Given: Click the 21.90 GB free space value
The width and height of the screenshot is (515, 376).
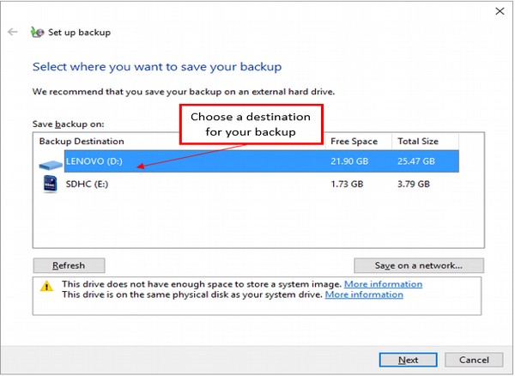Looking at the screenshot, I should (x=350, y=161).
